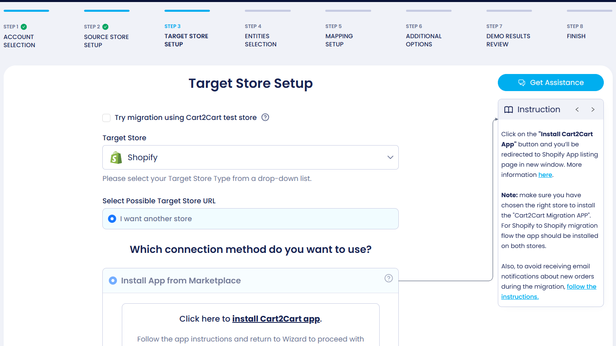Enable Try migration using Cart2Cart test store
This screenshot has width=616, height=346.
pyautogui.click(x=106, y=118)
